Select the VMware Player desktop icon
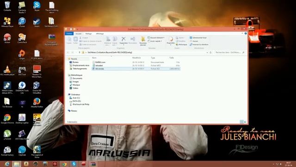 pos(7,22)
